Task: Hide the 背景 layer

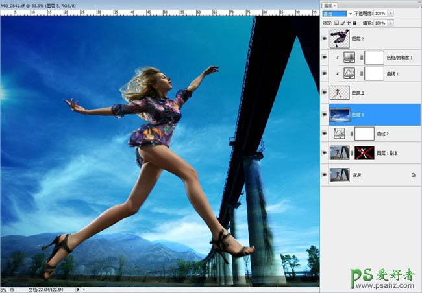Action: pyautogui.click(x=325, y=174)
